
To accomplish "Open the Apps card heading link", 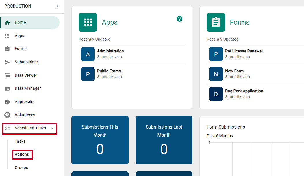I will (110, 23).
